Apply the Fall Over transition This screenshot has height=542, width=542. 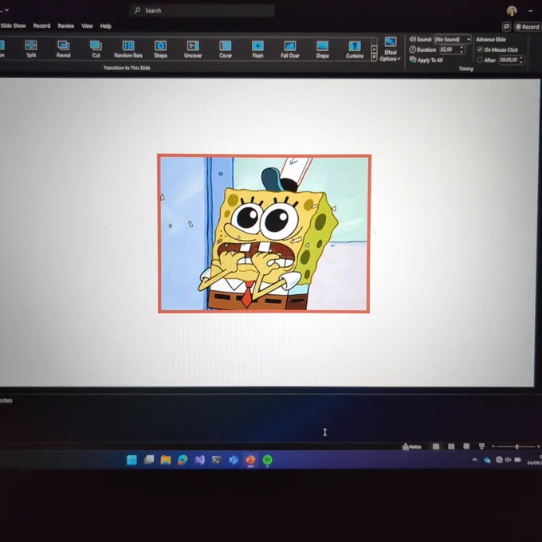290,49
